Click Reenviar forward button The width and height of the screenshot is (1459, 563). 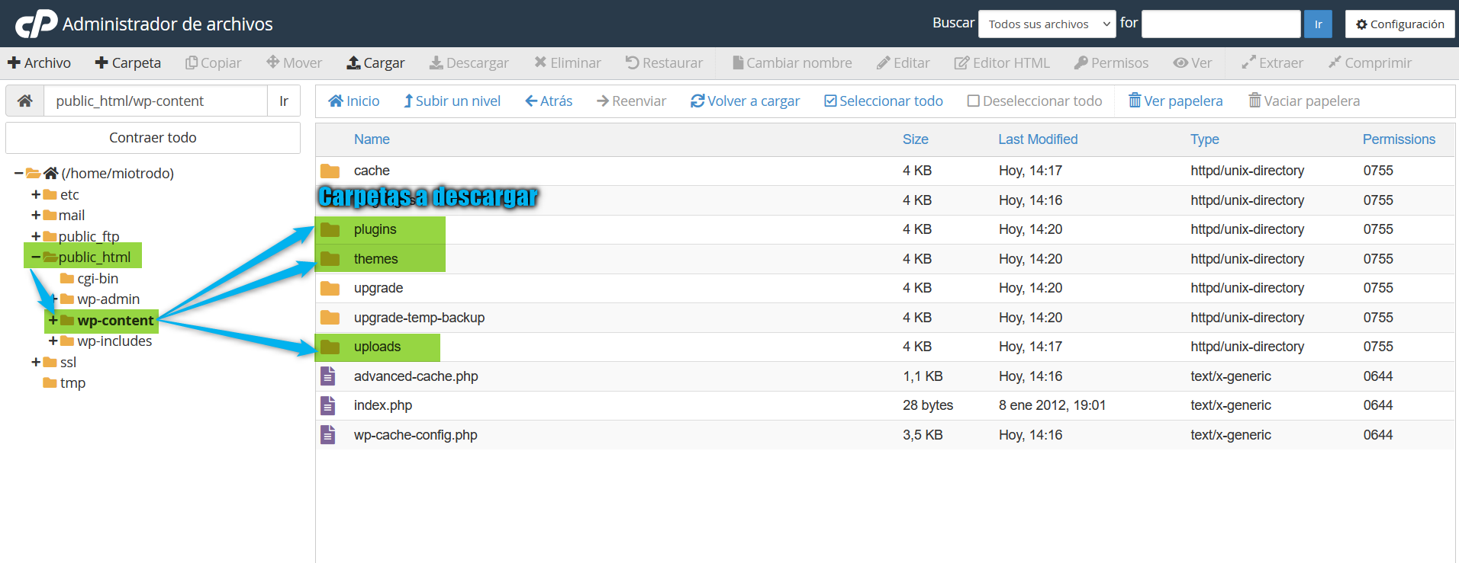pos(632,101)
